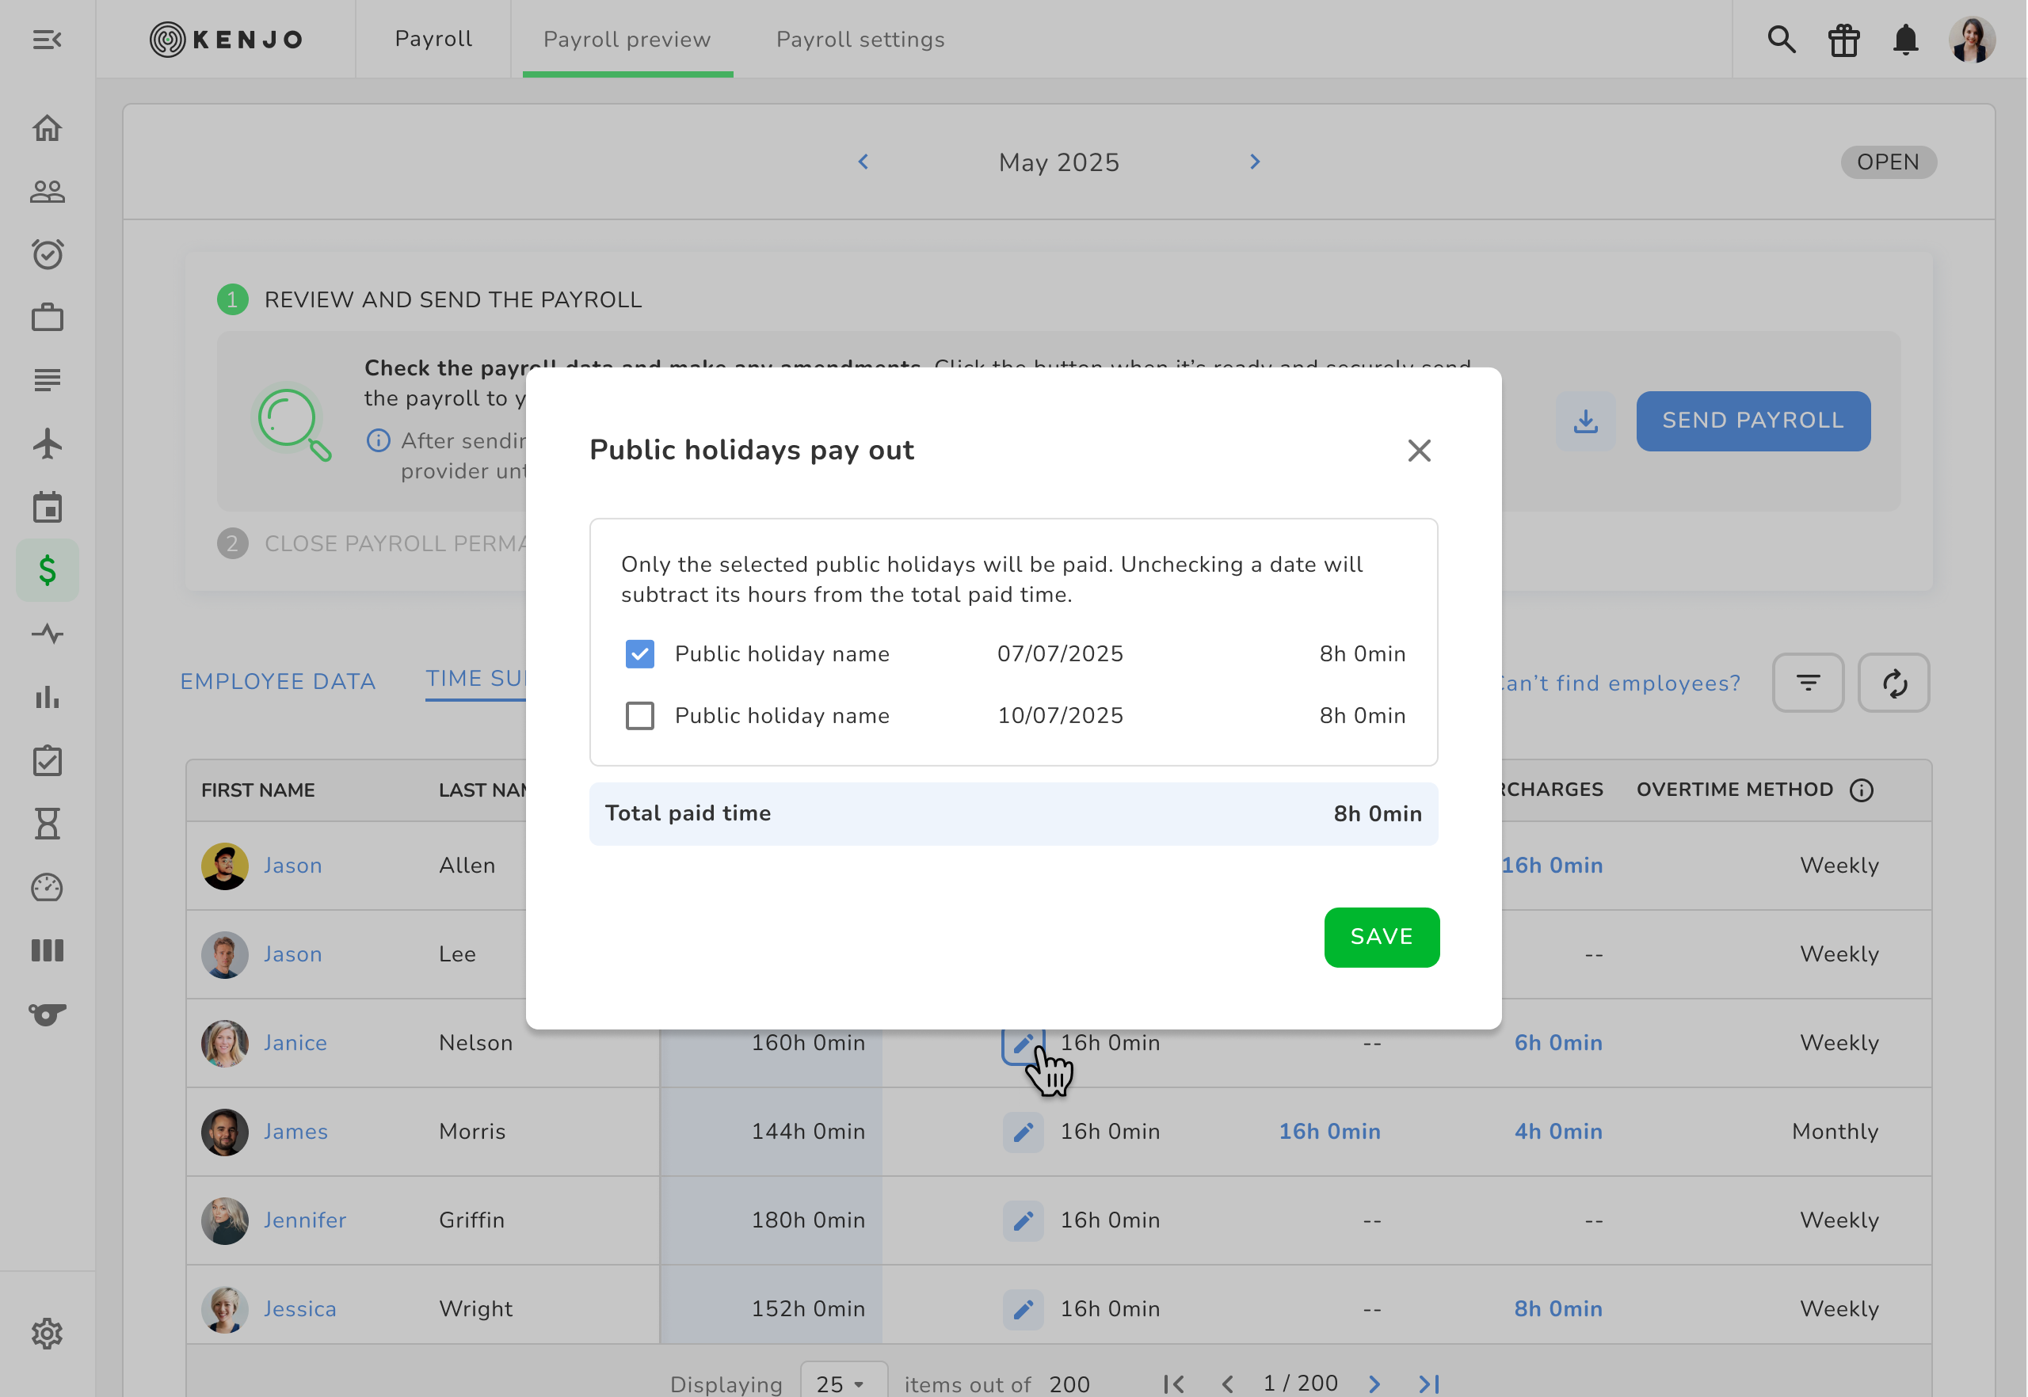Close the Public holidays pay out dialog
The image size is (2028, 1397).
coord(1419,451)
